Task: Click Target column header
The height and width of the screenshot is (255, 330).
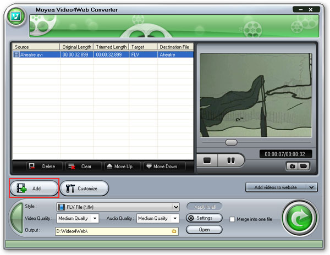Action: (143, 47)
